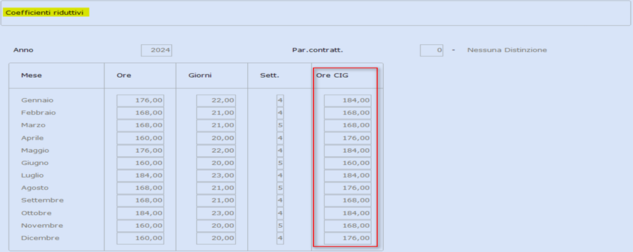This screenshot has width=633, height=252.
Task: Select the Ore field for Ottobre
Action: (141, 213)
